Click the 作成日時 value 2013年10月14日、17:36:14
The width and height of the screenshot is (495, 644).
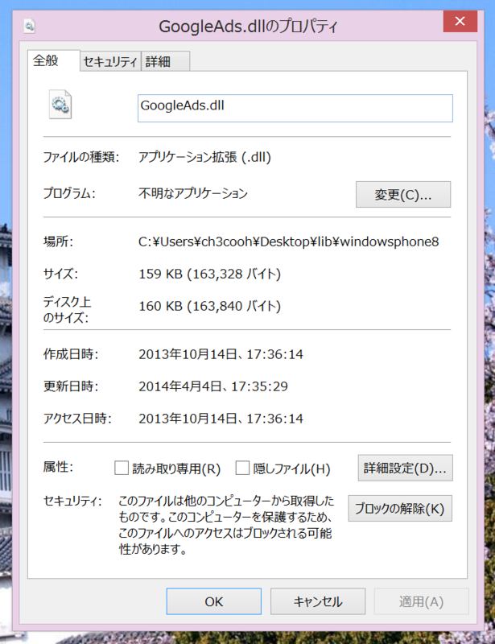[221, 354]
